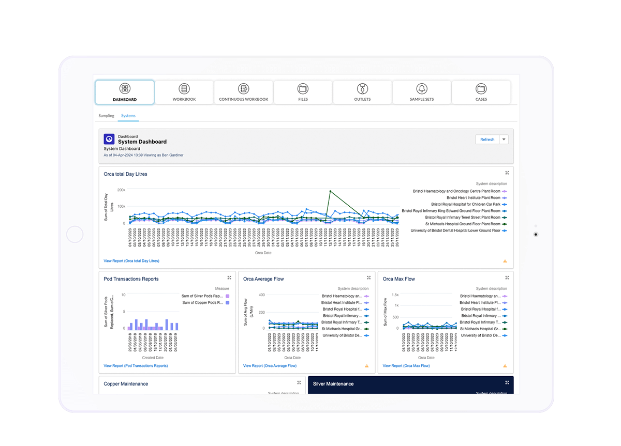The height and width of the screenshot is (446, 621).
Task: Expand the Orca Average Flow chart
Action: [x=369, y=278]
